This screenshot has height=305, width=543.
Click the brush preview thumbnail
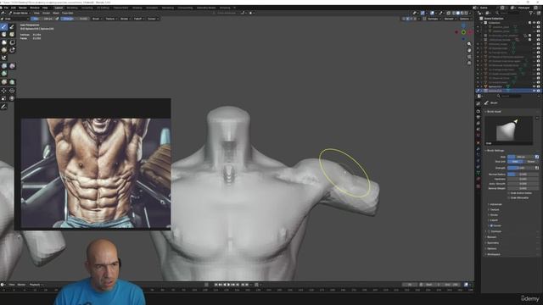click(509, 130)
